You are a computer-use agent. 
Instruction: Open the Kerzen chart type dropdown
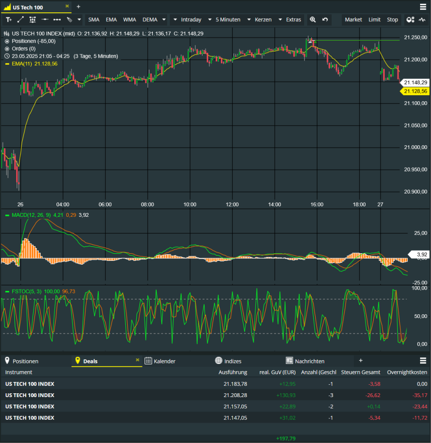tap(260, 19)
